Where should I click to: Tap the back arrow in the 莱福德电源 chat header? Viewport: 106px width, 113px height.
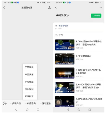(x=4, y=8)
